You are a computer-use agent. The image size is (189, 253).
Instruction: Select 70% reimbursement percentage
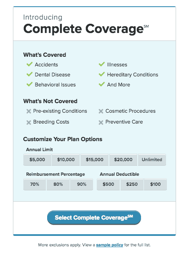35,184
